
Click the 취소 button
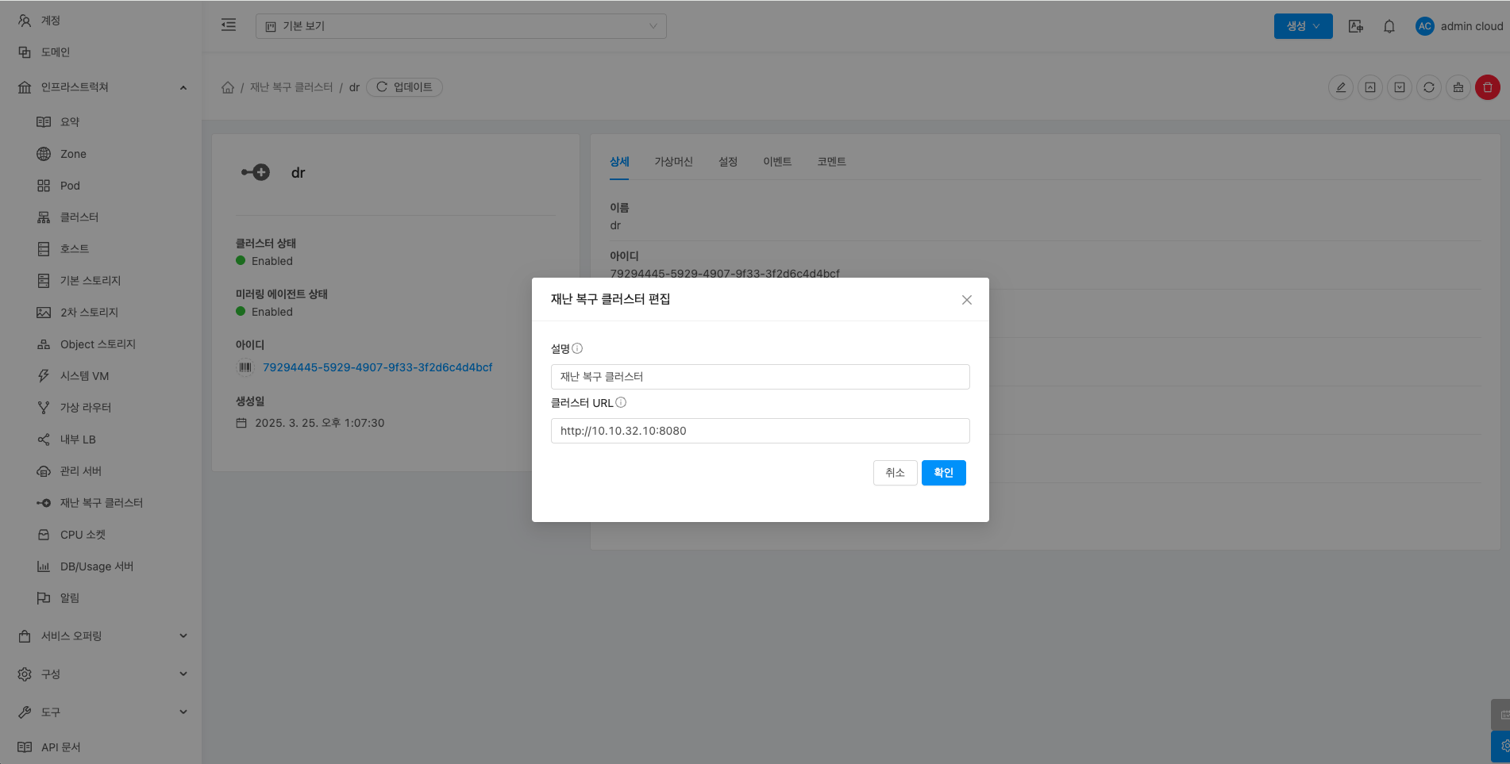click(x=895, y=473)
